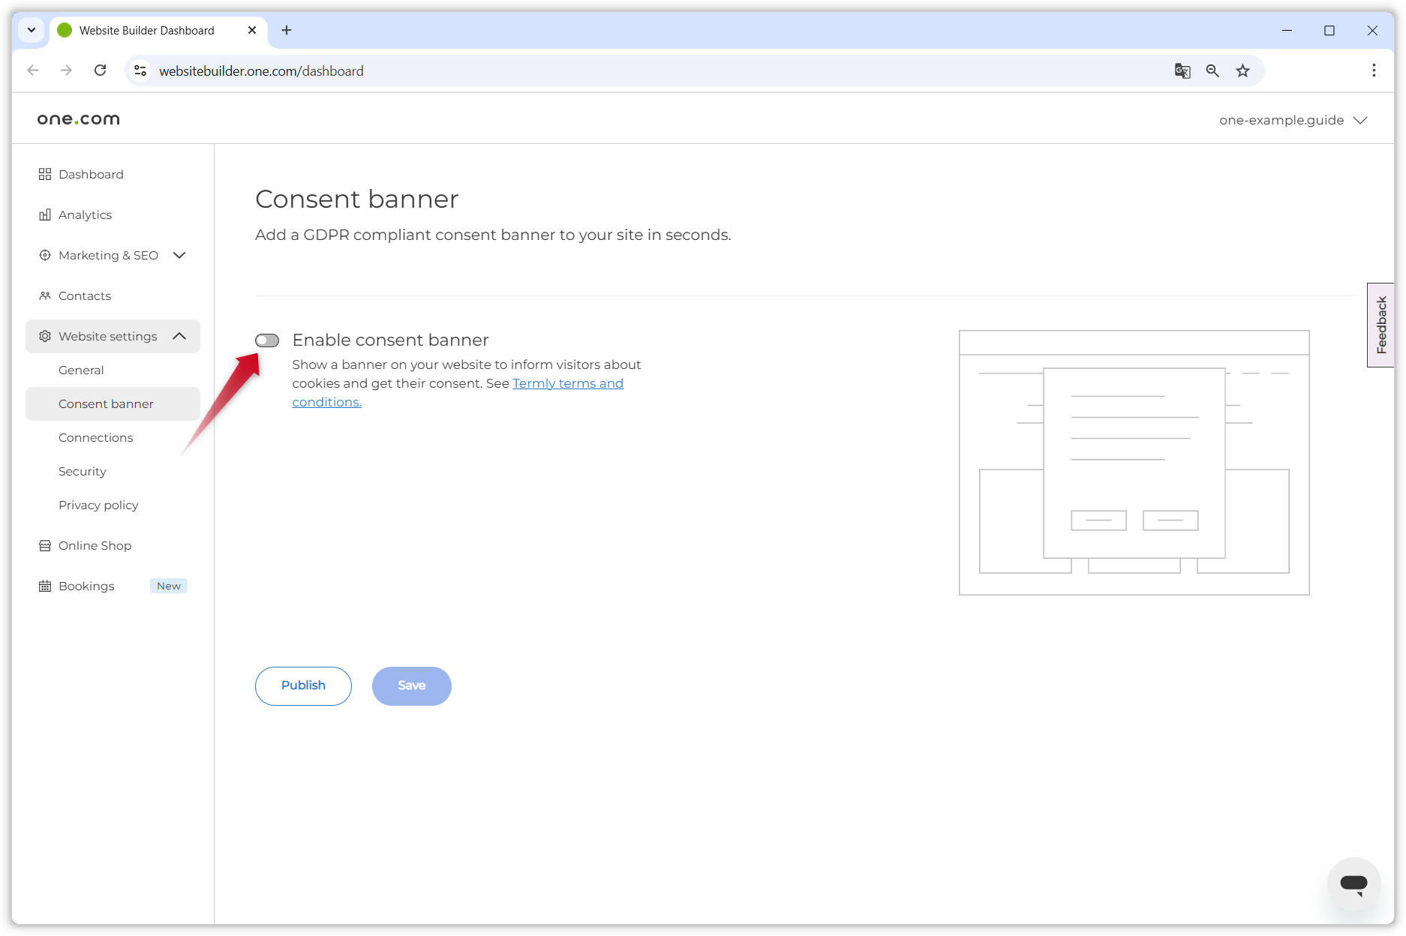Open the Dashboard section in the sidebar
This screenshot has height=936, width=1406.
point(45,174)
